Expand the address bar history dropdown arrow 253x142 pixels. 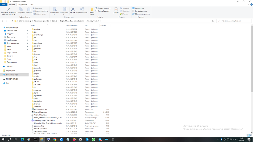[x=209, y=21]
